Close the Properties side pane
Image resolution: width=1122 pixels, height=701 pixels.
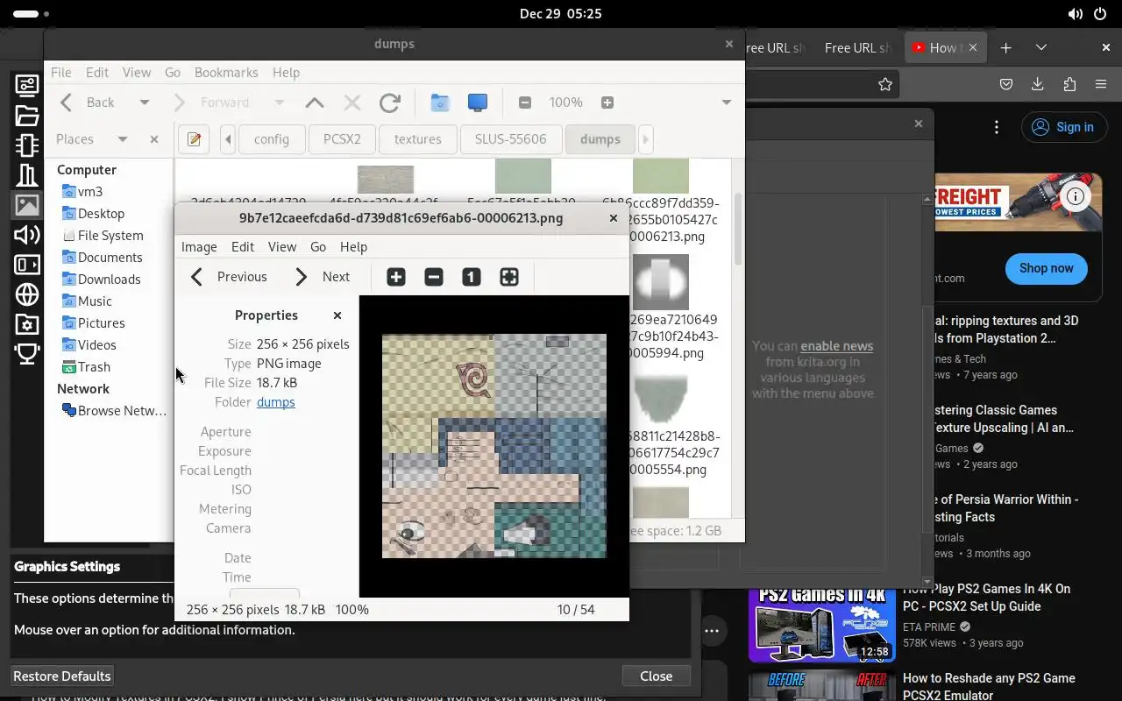pos(337,315)
